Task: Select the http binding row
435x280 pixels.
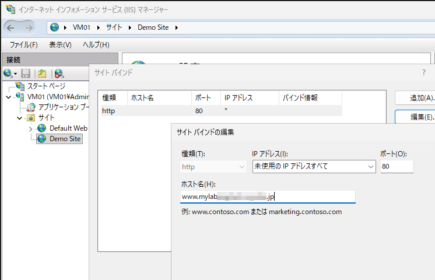Action: (221, 111)
